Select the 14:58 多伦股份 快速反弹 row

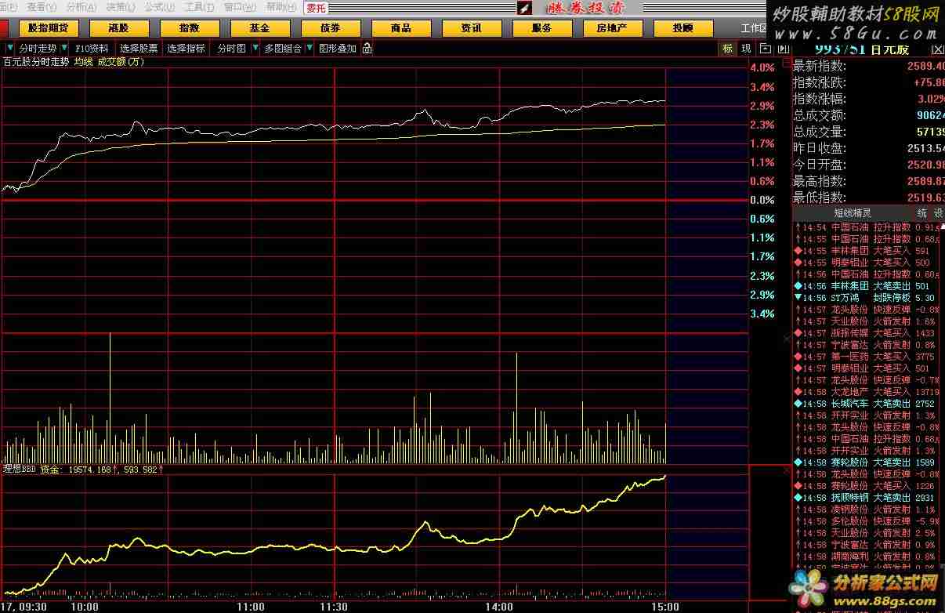868,521
